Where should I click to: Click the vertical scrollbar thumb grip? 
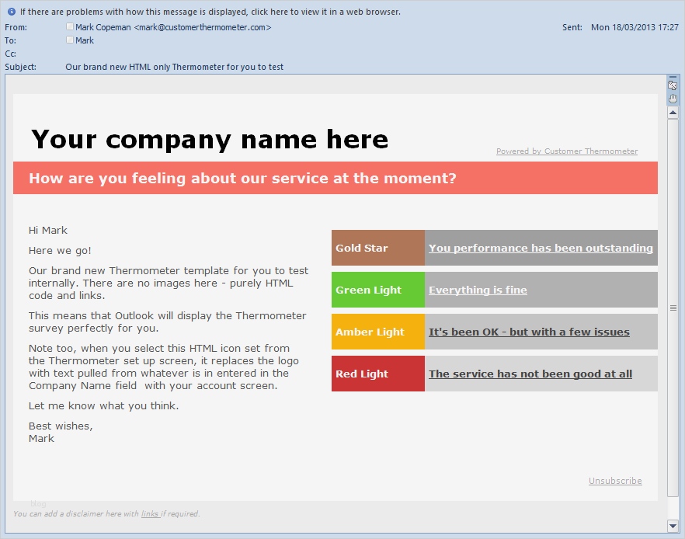point(673,308)
